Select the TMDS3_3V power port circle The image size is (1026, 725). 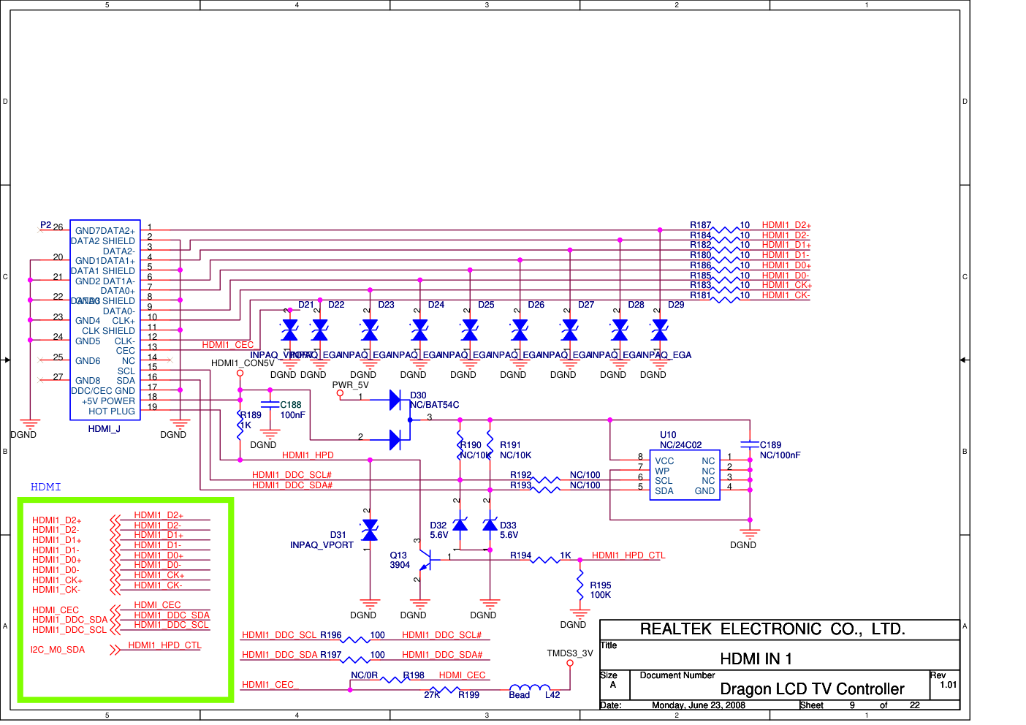[x=570, y=664]
